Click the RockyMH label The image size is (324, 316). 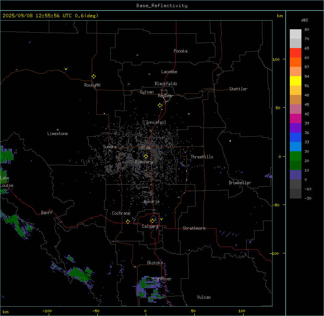(x=92, y=85)
